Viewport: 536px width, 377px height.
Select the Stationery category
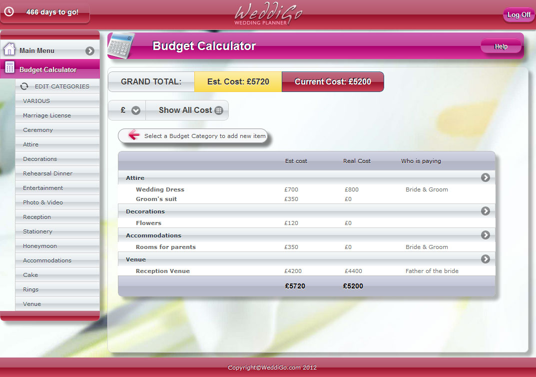tap(57, 231)
